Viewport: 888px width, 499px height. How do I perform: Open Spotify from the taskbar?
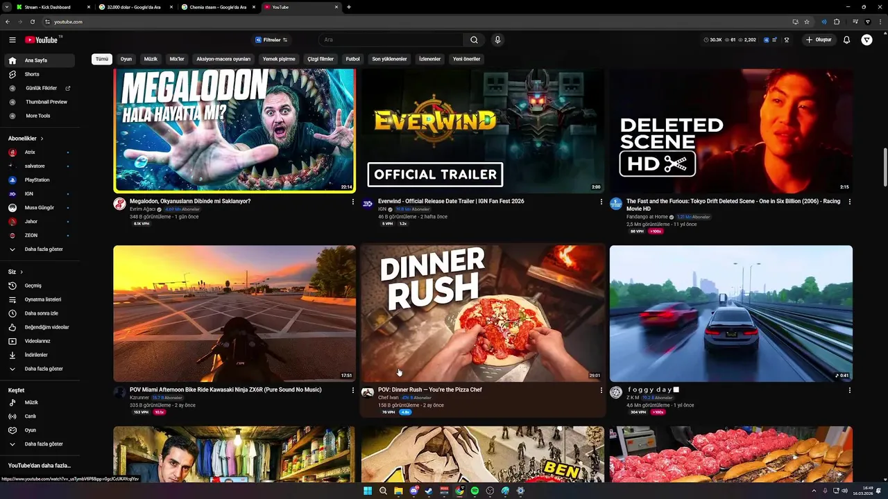(x=475, y=491)
